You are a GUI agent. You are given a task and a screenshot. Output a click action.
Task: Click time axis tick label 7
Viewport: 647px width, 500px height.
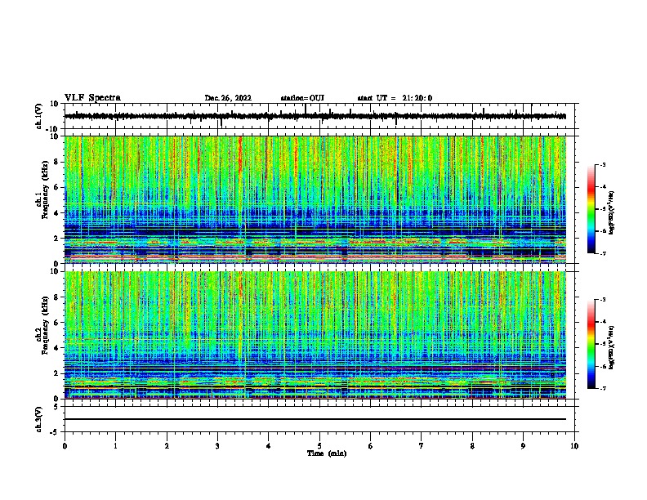click(x=422, y=446)
